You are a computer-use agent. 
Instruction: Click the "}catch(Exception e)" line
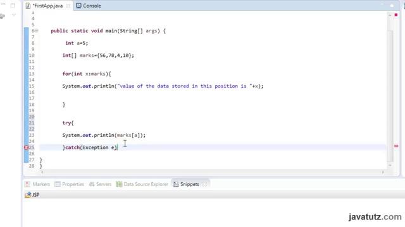(90, 148)
